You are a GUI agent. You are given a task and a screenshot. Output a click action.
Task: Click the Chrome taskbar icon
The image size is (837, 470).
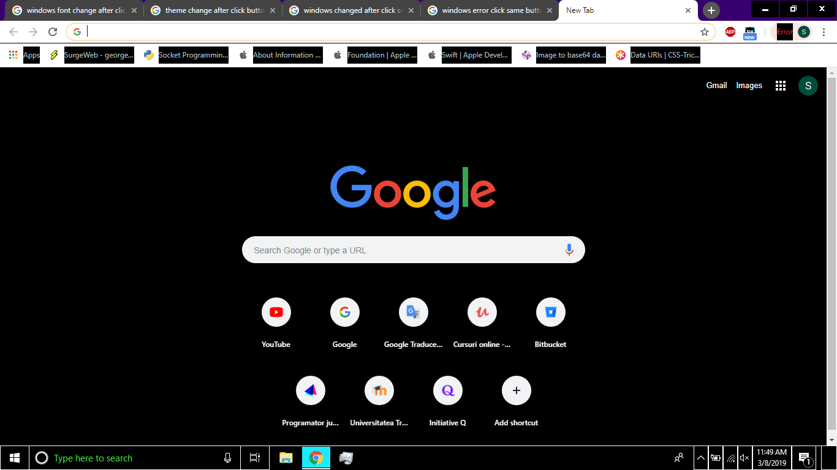316,458
